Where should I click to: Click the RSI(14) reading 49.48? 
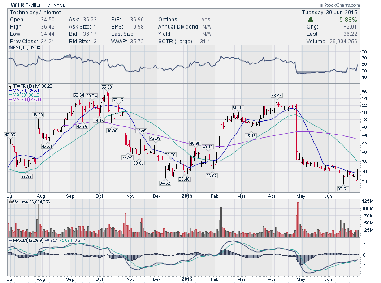click(x=35, y=48)
